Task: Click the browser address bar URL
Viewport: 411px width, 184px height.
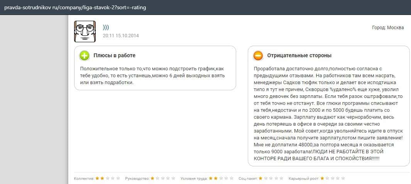Action: pyautogui.click(x=75, y=7)
